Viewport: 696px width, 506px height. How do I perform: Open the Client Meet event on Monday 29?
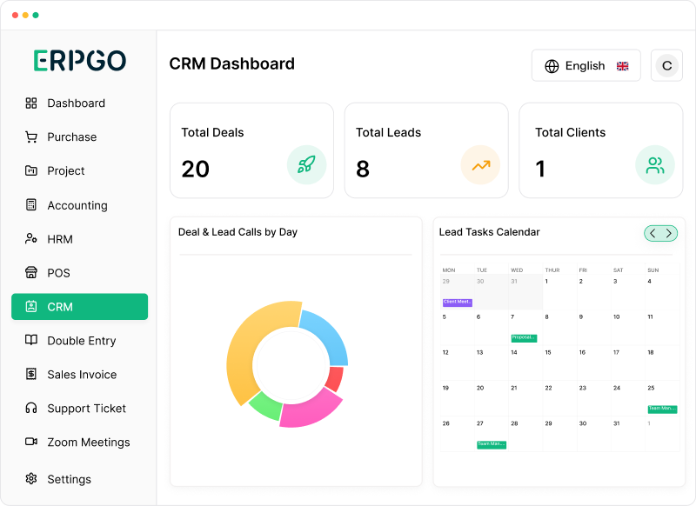coord(458,303)
